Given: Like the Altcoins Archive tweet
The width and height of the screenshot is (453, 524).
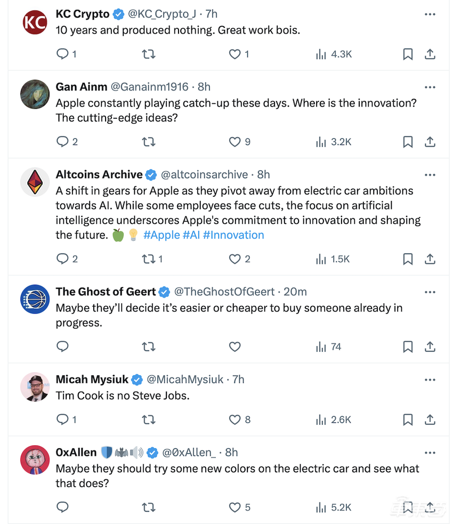Looking at the screenshot, I should tap(235, 259).
